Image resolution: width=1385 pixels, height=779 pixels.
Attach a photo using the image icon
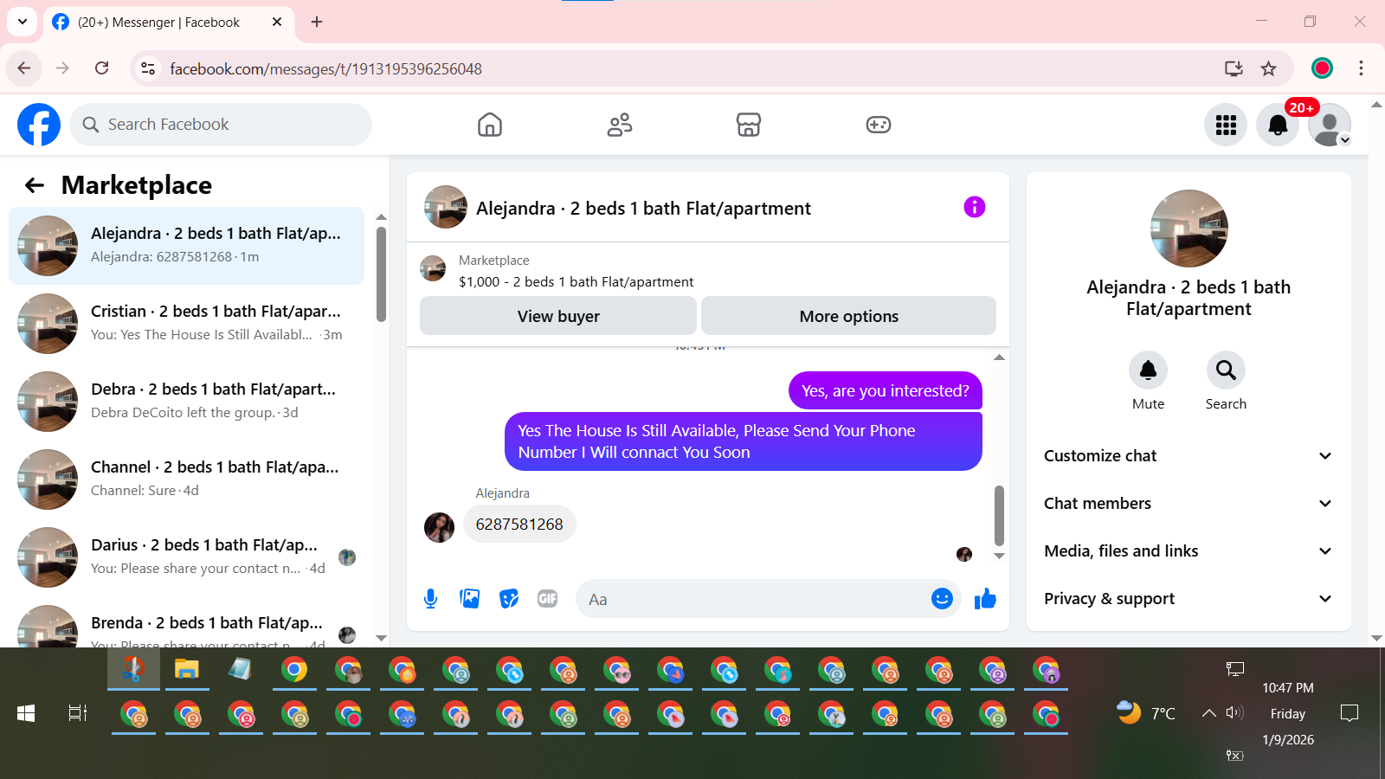470,598
